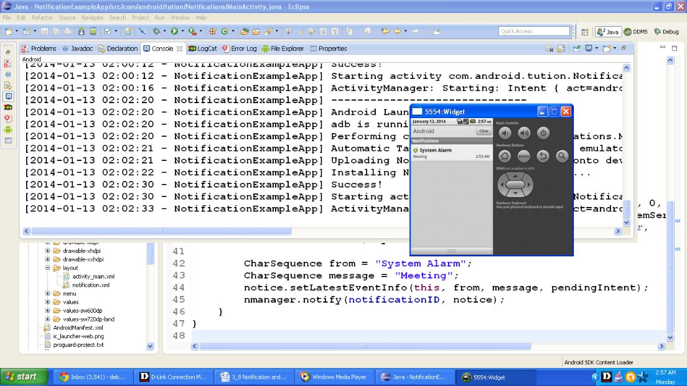Screen dimensions: 687x386
Task: Click the Quick Access search field
Action: (534, 31)
